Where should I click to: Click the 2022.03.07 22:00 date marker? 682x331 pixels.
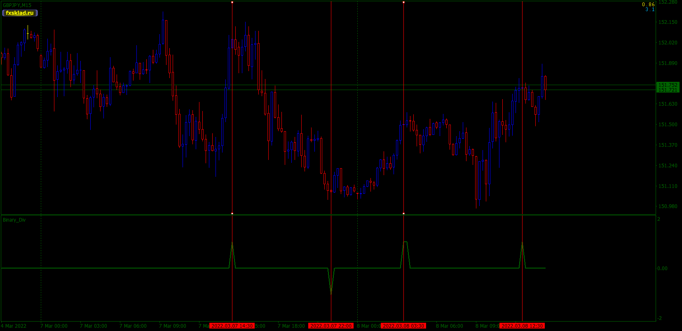click(331, 326)
